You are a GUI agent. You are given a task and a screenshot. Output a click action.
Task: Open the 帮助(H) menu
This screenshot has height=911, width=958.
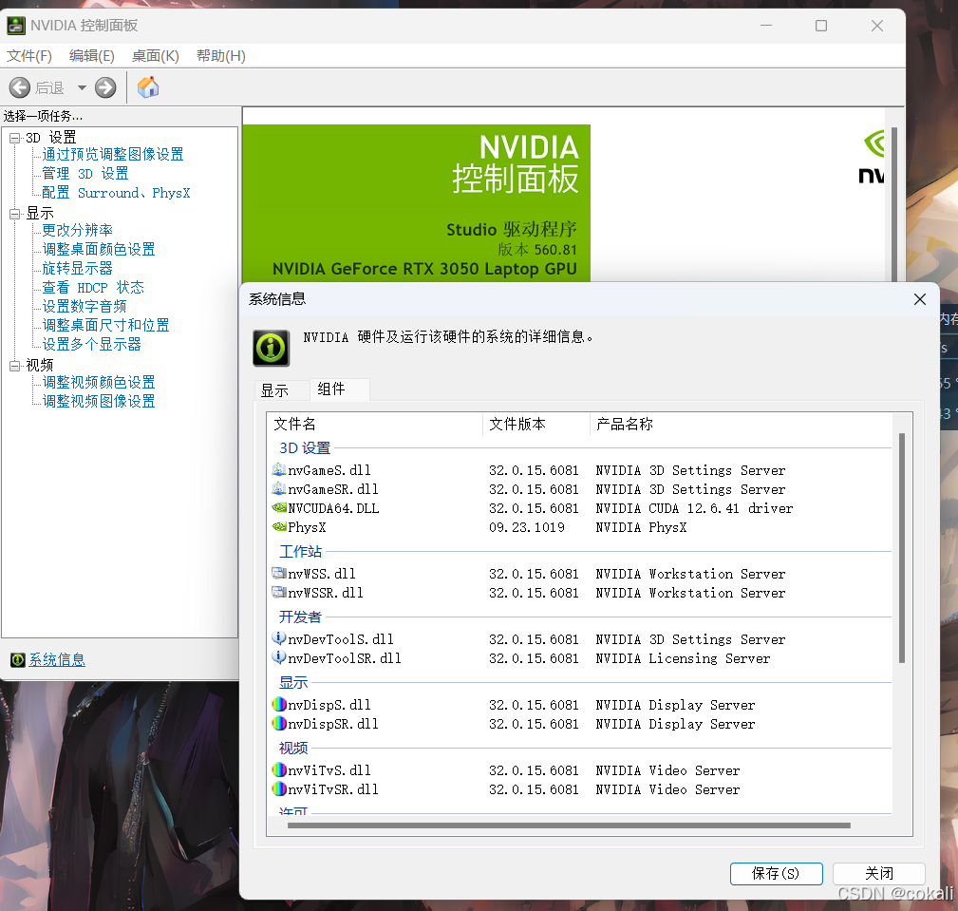point(220,56)
